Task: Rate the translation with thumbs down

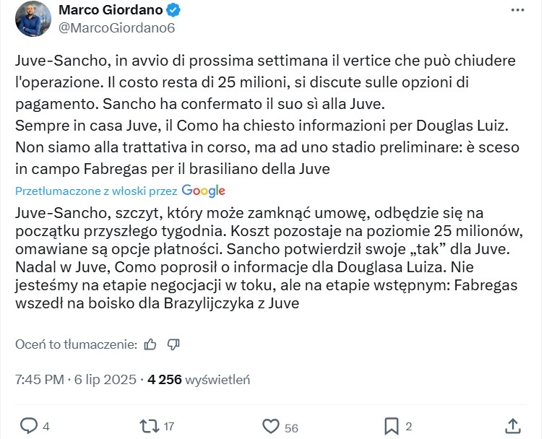Action: pos(173,344)
